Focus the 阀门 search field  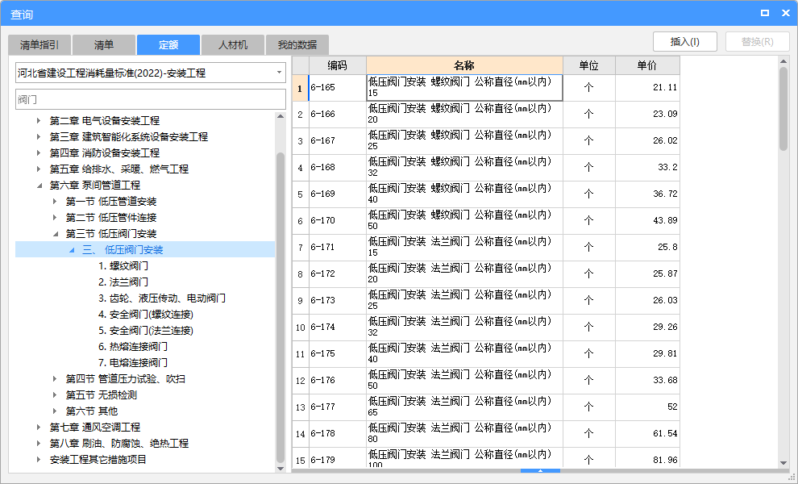click(151, 99)
